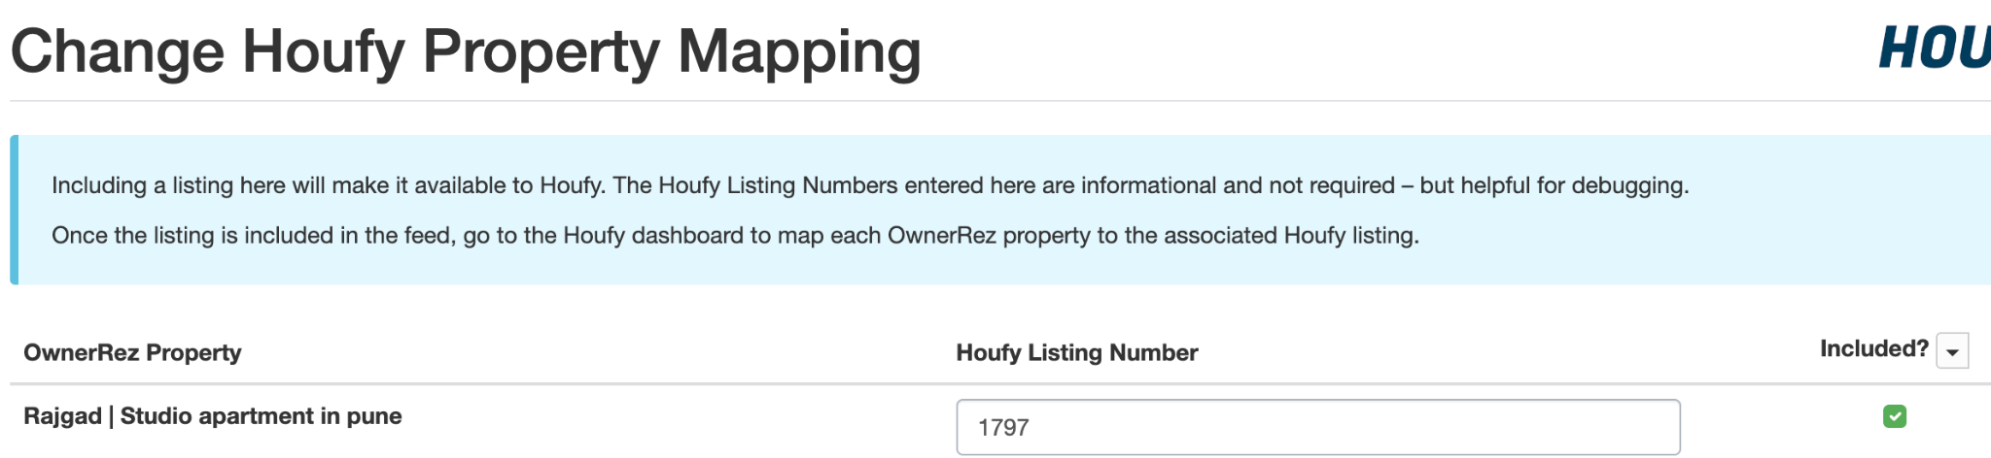The width and height of the screenshot is (1991, 458).
Task: Click Houfy Listing Numbers phrase in the banner
Action: [x=778, y=185]
